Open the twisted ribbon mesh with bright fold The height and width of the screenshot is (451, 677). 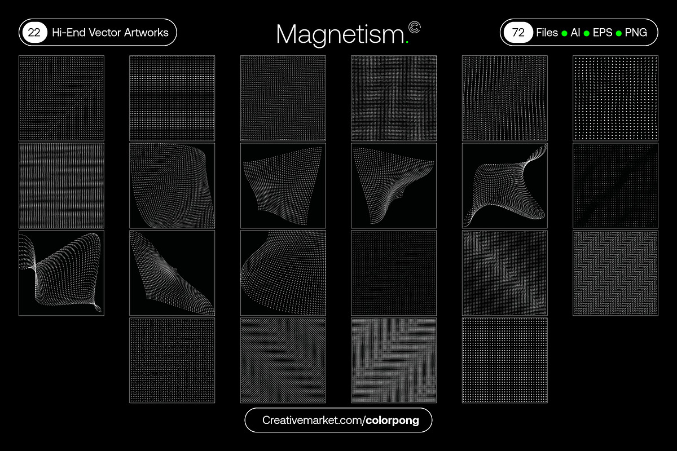click(61, 273)
